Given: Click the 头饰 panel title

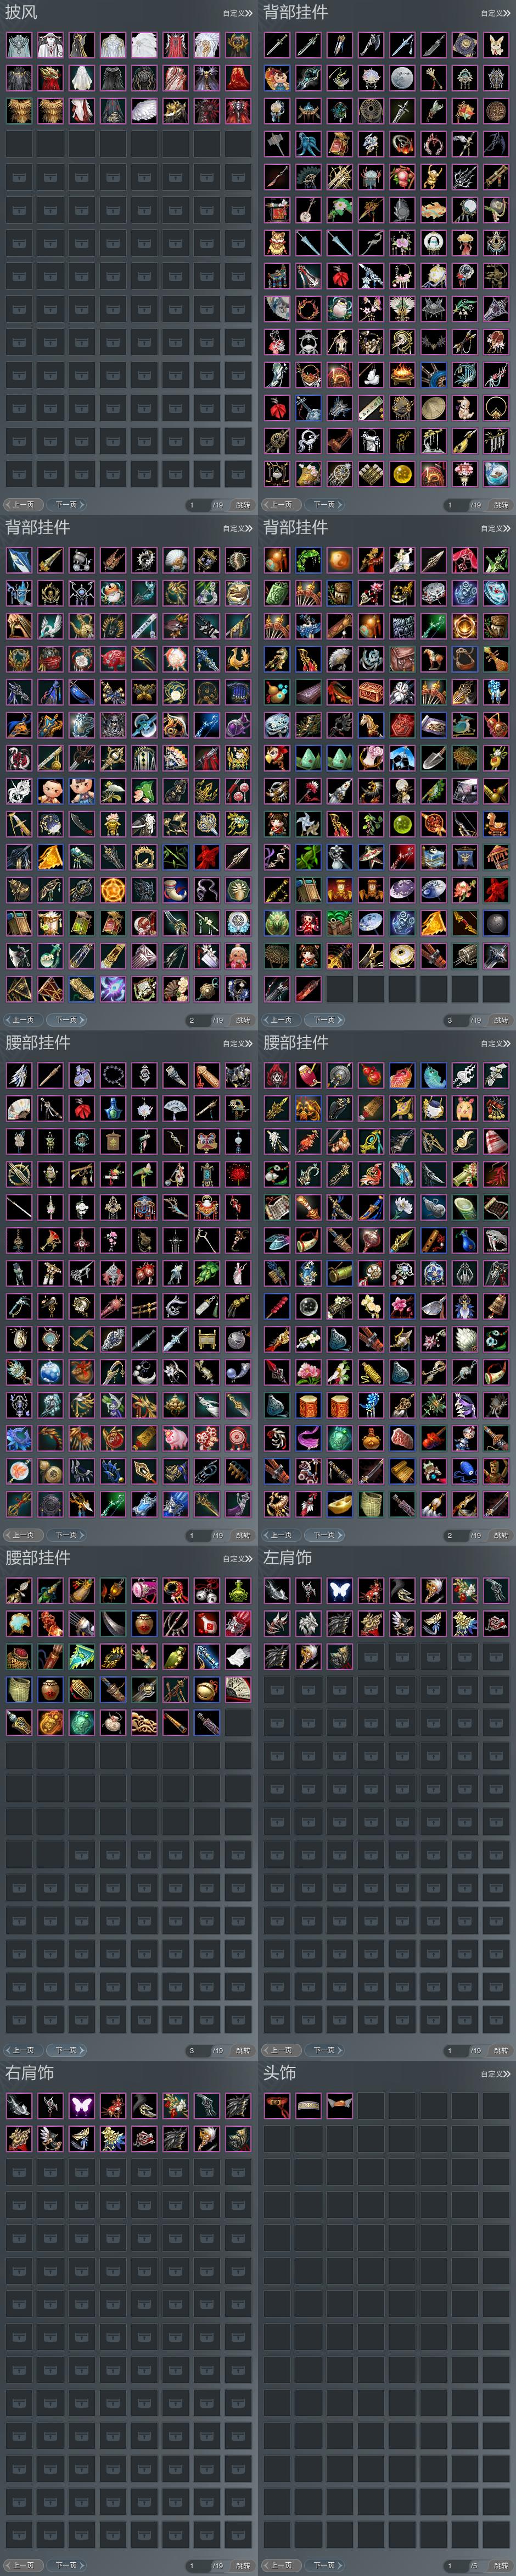Looking at the screenshot, I should pos(279,2073).
